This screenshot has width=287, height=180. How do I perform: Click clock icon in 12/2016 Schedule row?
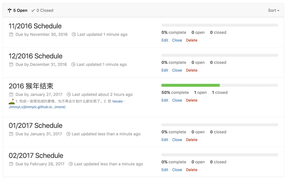[73, 64]
